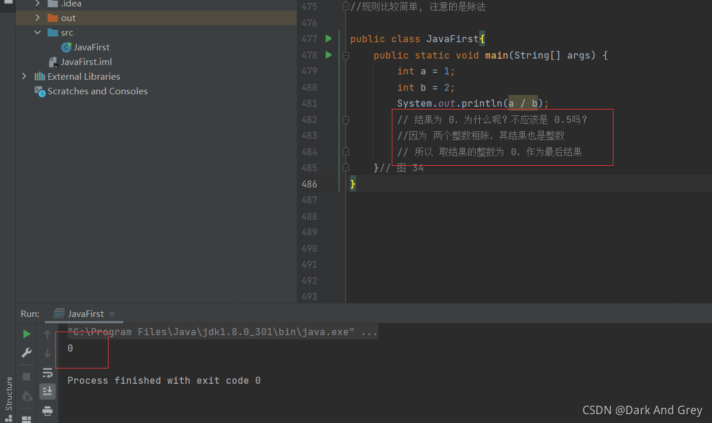The height and width of the screenshot is (423, 712).
Task: Click 'Process finished with exit code 0' text
Action: 164,381
